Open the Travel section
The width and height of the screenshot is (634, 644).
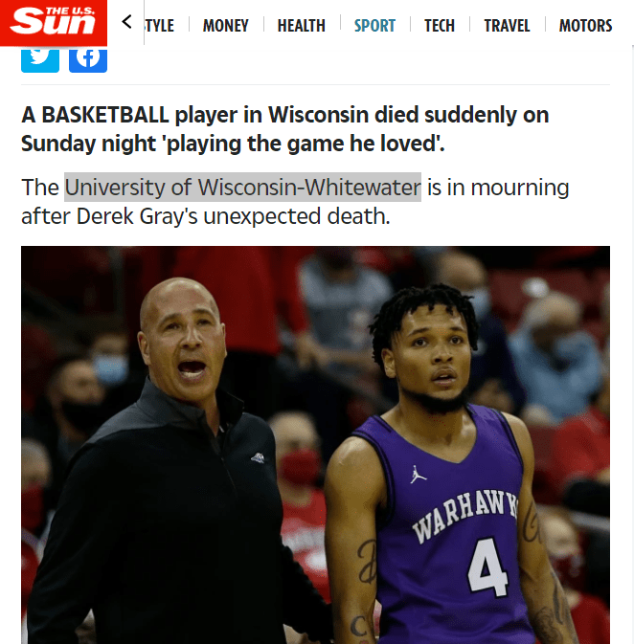tap(507, 26)
